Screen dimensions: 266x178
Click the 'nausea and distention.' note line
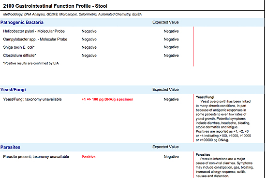[212, 176]
